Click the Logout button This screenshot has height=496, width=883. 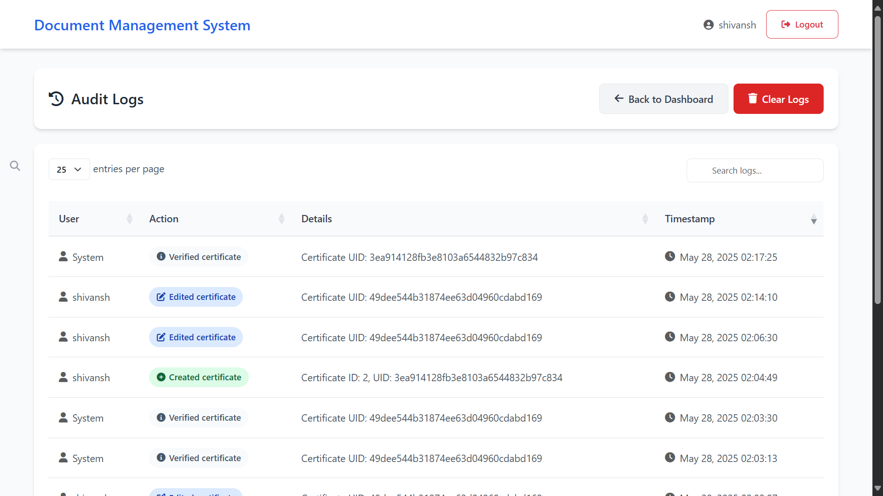[x=802, y=24]
